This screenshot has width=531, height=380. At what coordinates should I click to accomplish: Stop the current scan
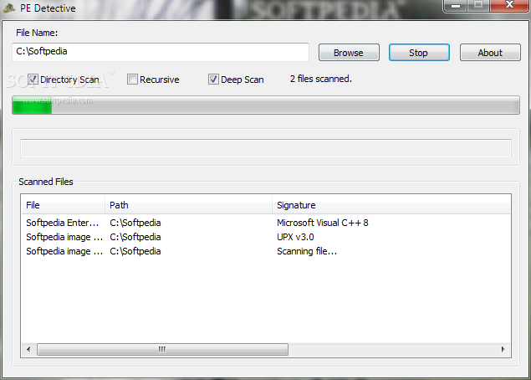tap(419, 53)
